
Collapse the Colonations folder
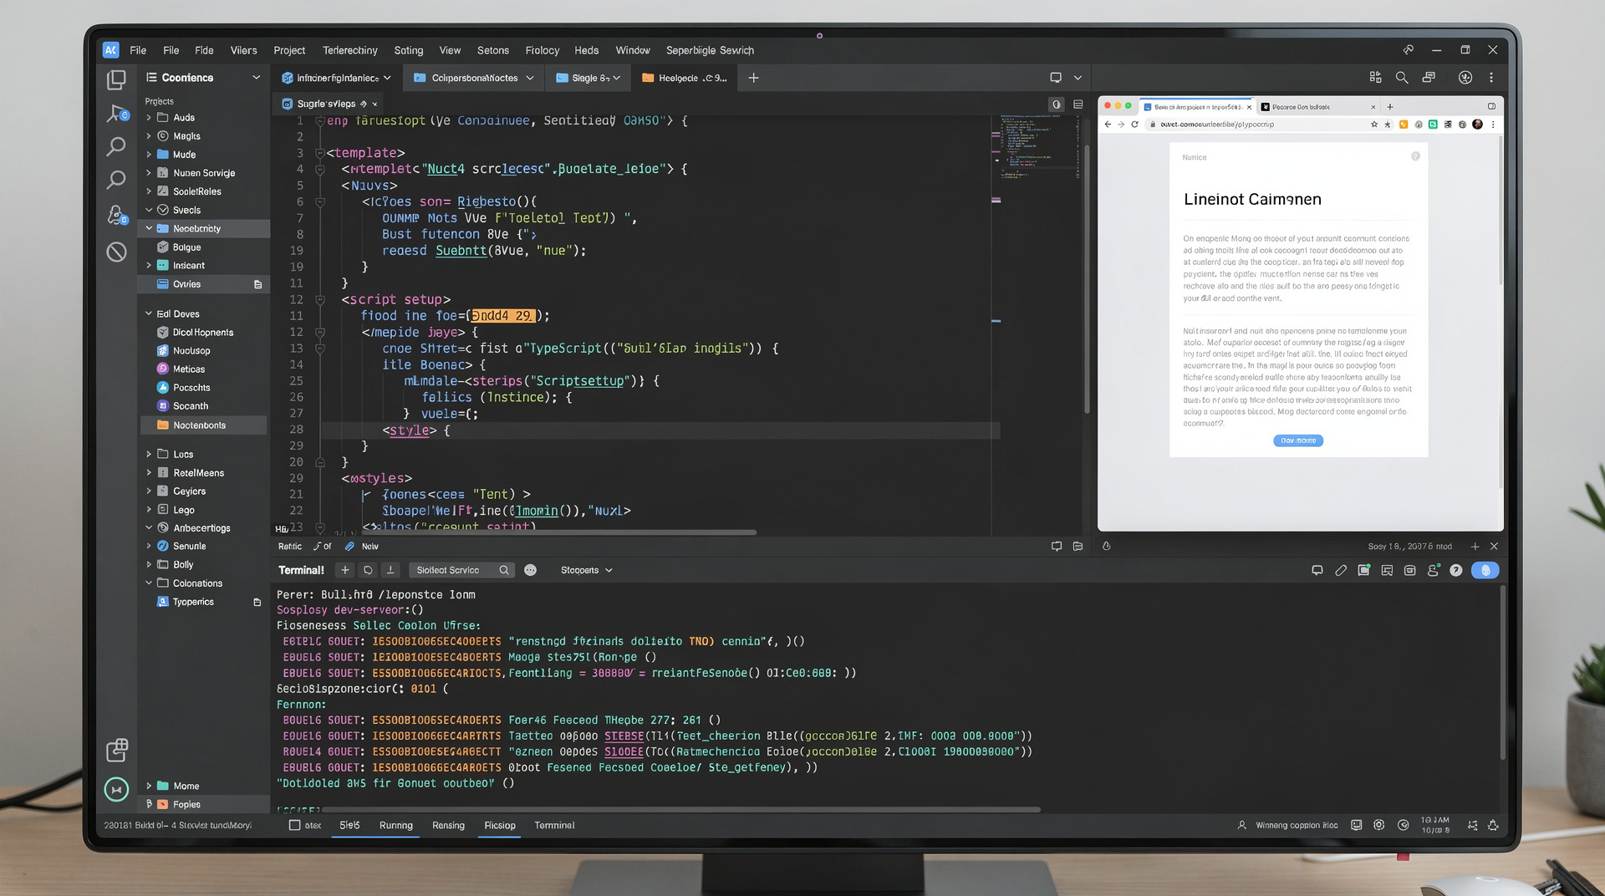coord(149,583)
